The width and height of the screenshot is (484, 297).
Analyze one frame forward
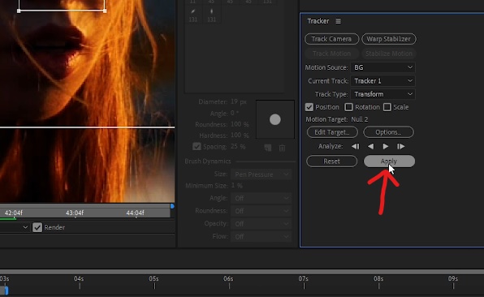pos(400,147)
